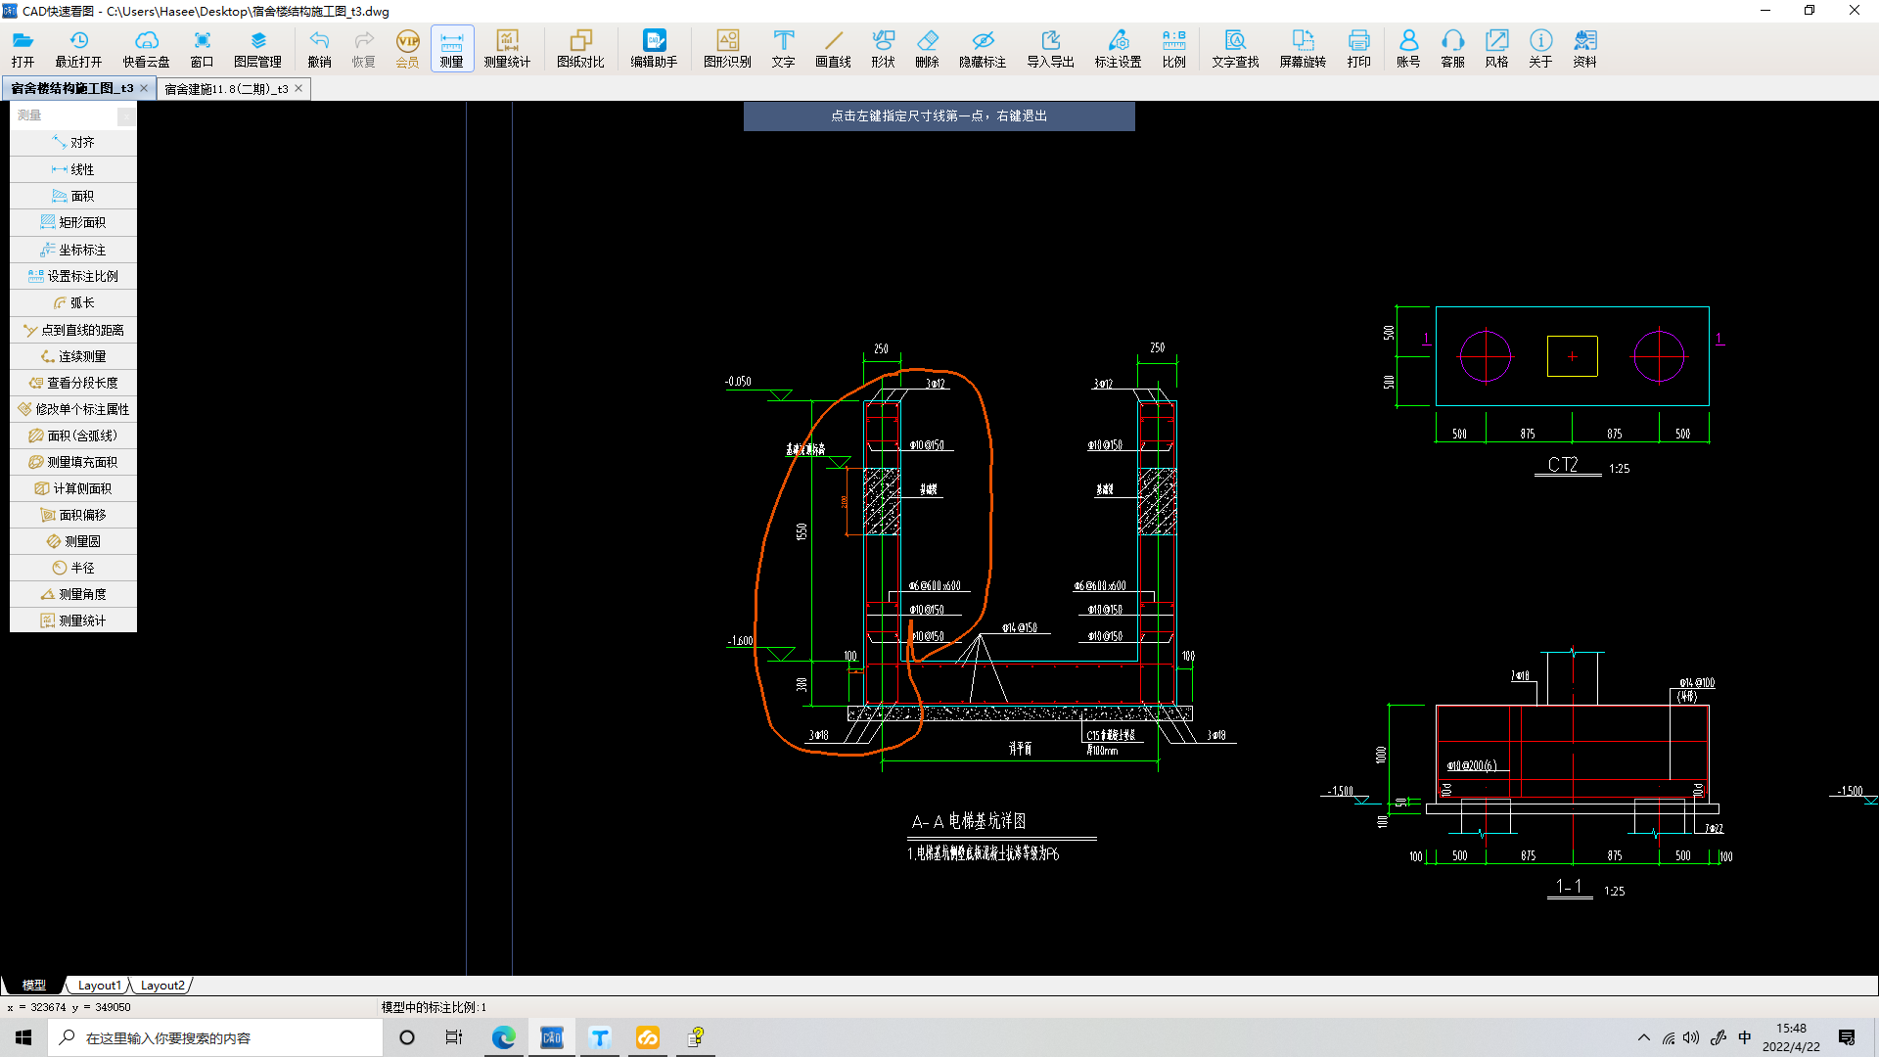The height and width of the screenshot is (1057, 1879).
Task: Toggle 隐藏标注 hide annotations
Action: tap(983, 49)
